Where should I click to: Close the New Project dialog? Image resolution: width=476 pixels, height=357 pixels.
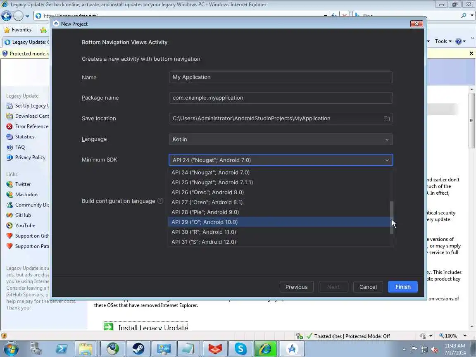click(x=416, y=24)
